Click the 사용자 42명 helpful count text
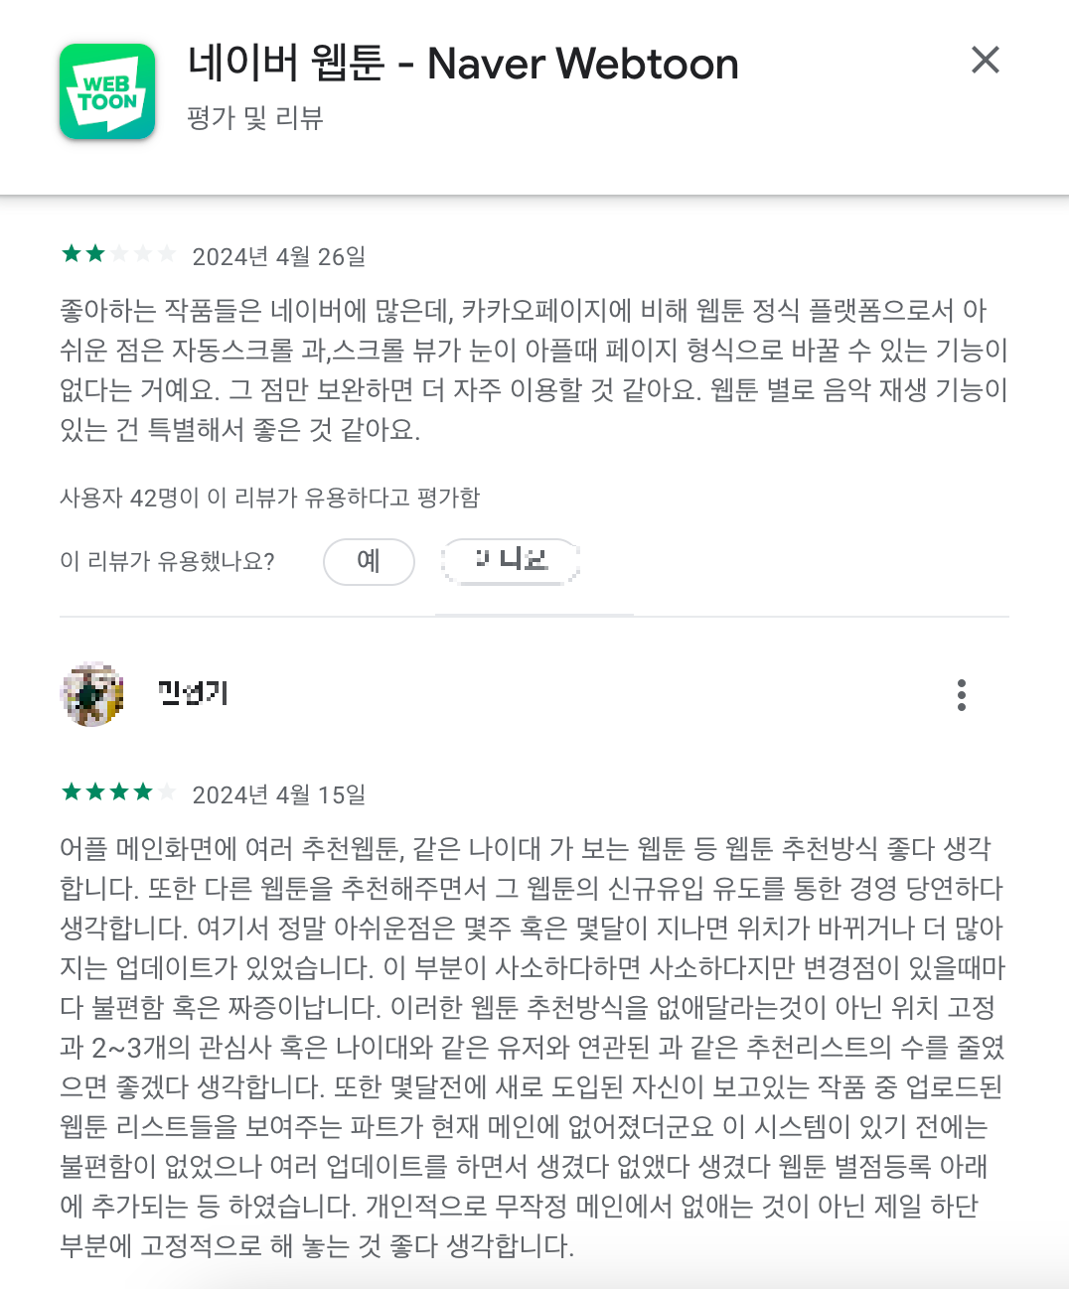 coord(270,498)
